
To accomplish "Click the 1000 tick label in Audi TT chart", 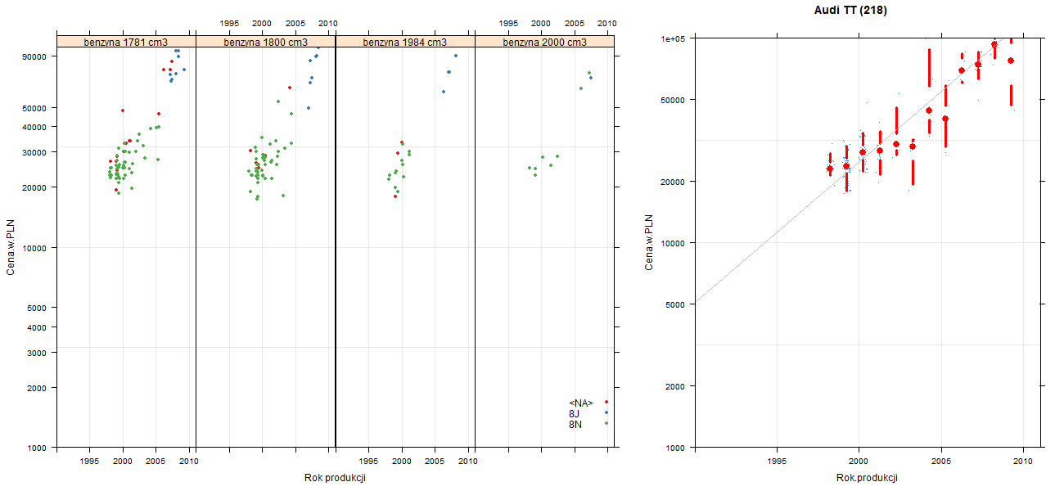I will click(677, 448).
